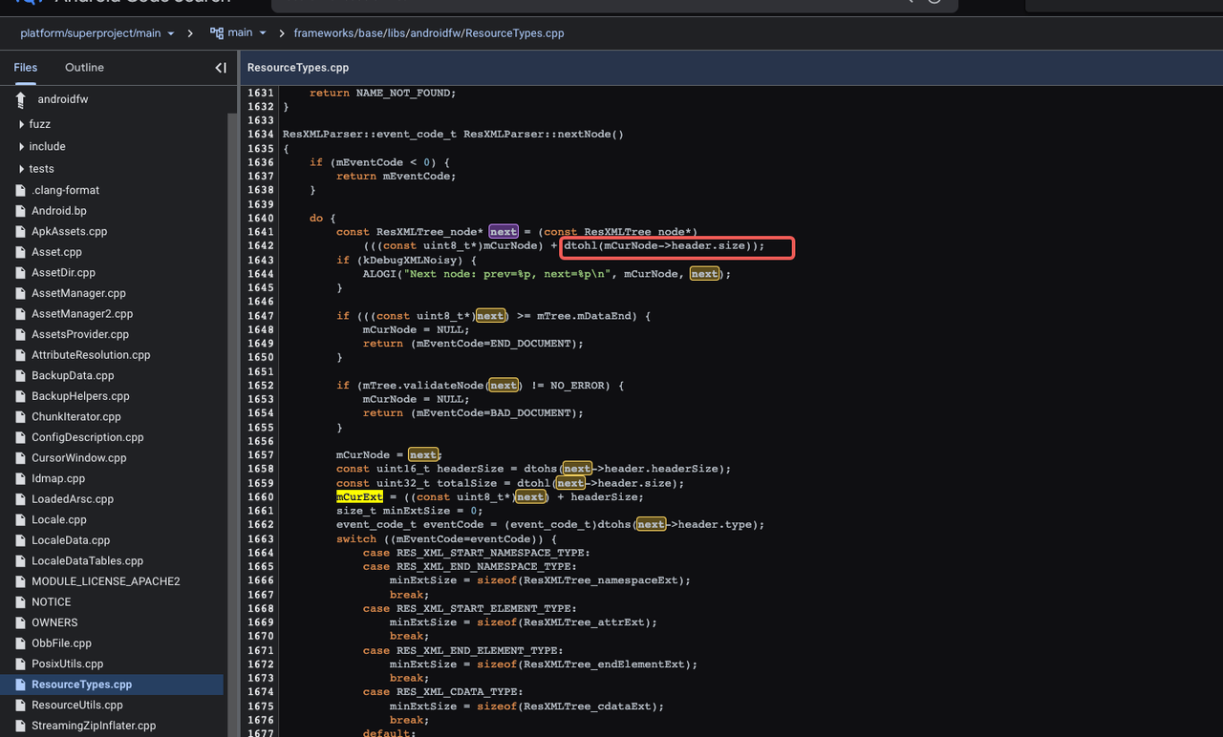Click ResXMLTree_cdataExt on line 1675

590,706
